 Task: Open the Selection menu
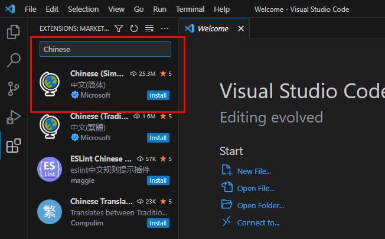click(x=83, y=9)
